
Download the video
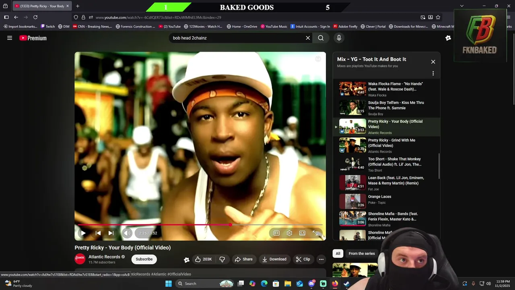[x=274, y=259]
